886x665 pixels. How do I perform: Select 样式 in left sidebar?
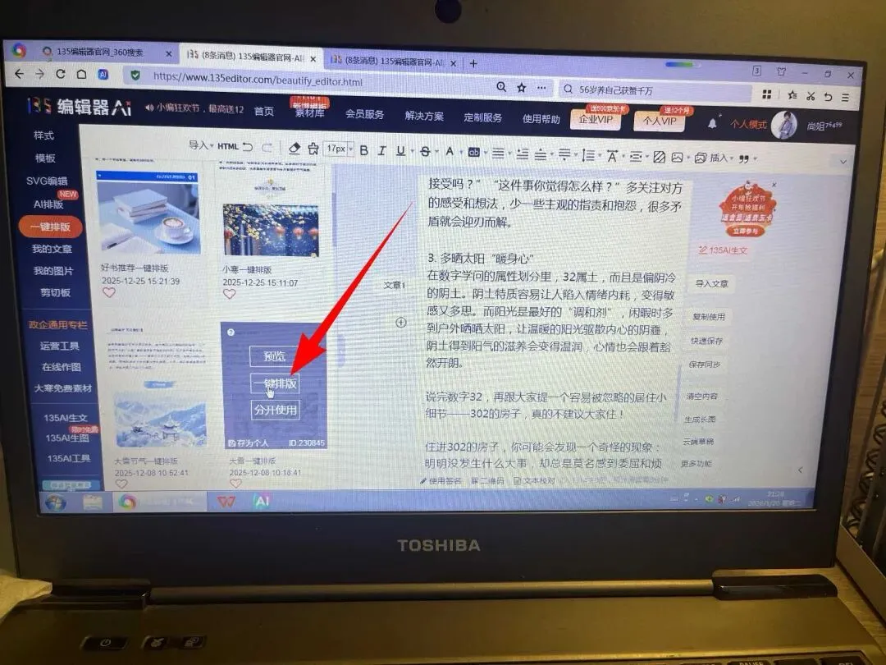(x=43, y=135)
